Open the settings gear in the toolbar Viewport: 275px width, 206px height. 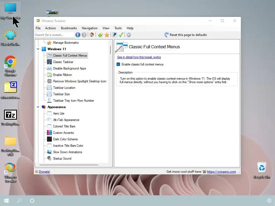pos(129,35)
